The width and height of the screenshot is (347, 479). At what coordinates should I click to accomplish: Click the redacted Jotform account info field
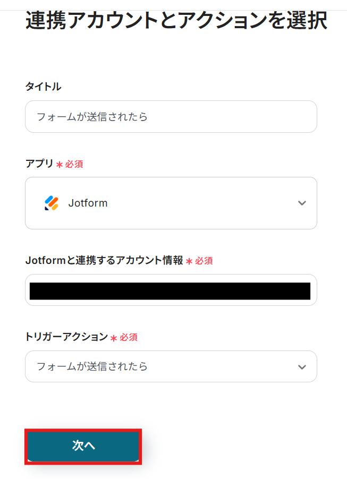point(171,290)
